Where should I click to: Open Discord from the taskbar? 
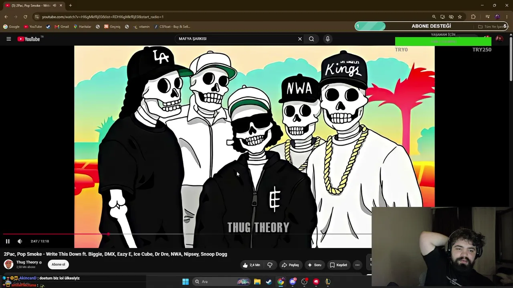click(x=293, y=282)
